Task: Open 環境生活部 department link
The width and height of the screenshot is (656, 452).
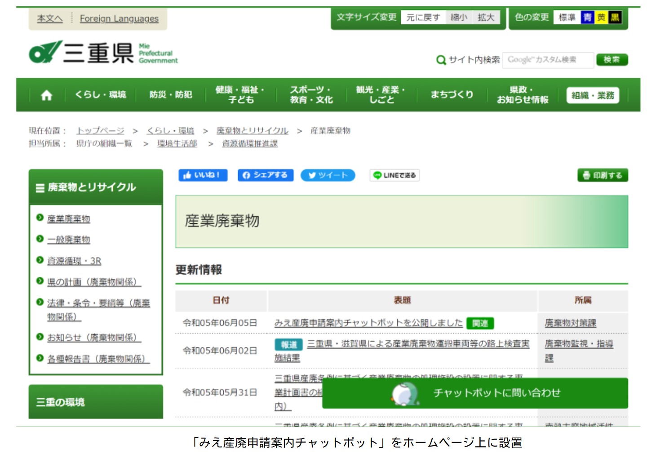Action: point(177,144)
